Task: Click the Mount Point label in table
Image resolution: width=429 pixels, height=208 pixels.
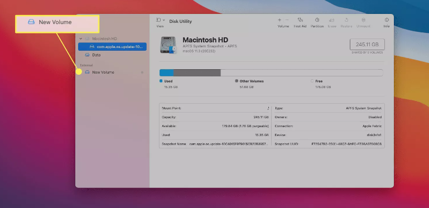Action: coord(171,108)
